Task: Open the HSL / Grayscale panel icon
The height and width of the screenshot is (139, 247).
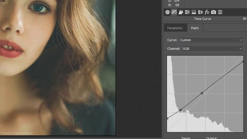Action: click(187, 12)
